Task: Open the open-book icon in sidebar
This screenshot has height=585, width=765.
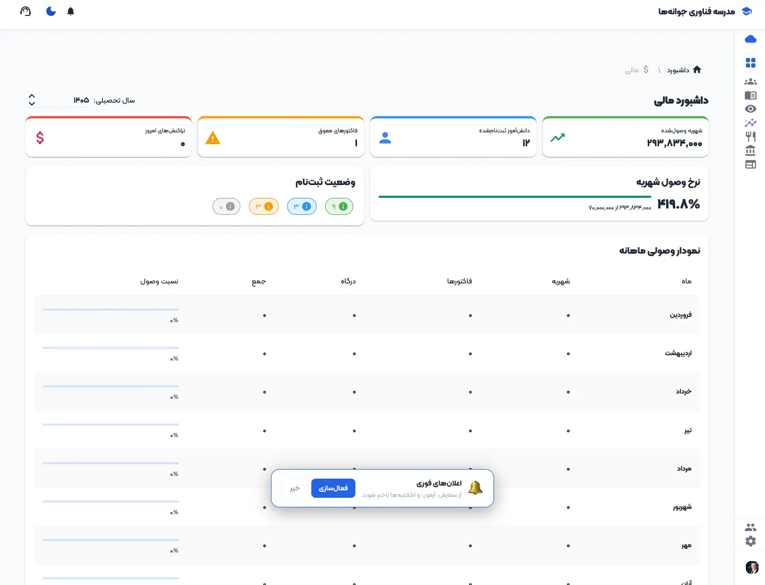Action: click(x=750, y=96)
